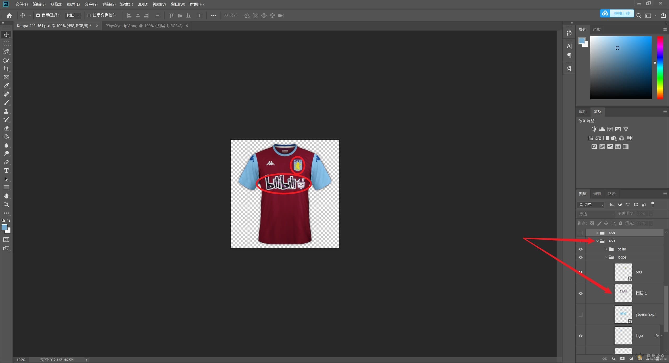Add a Brightness/Contrast adjustment

point(594,129)
